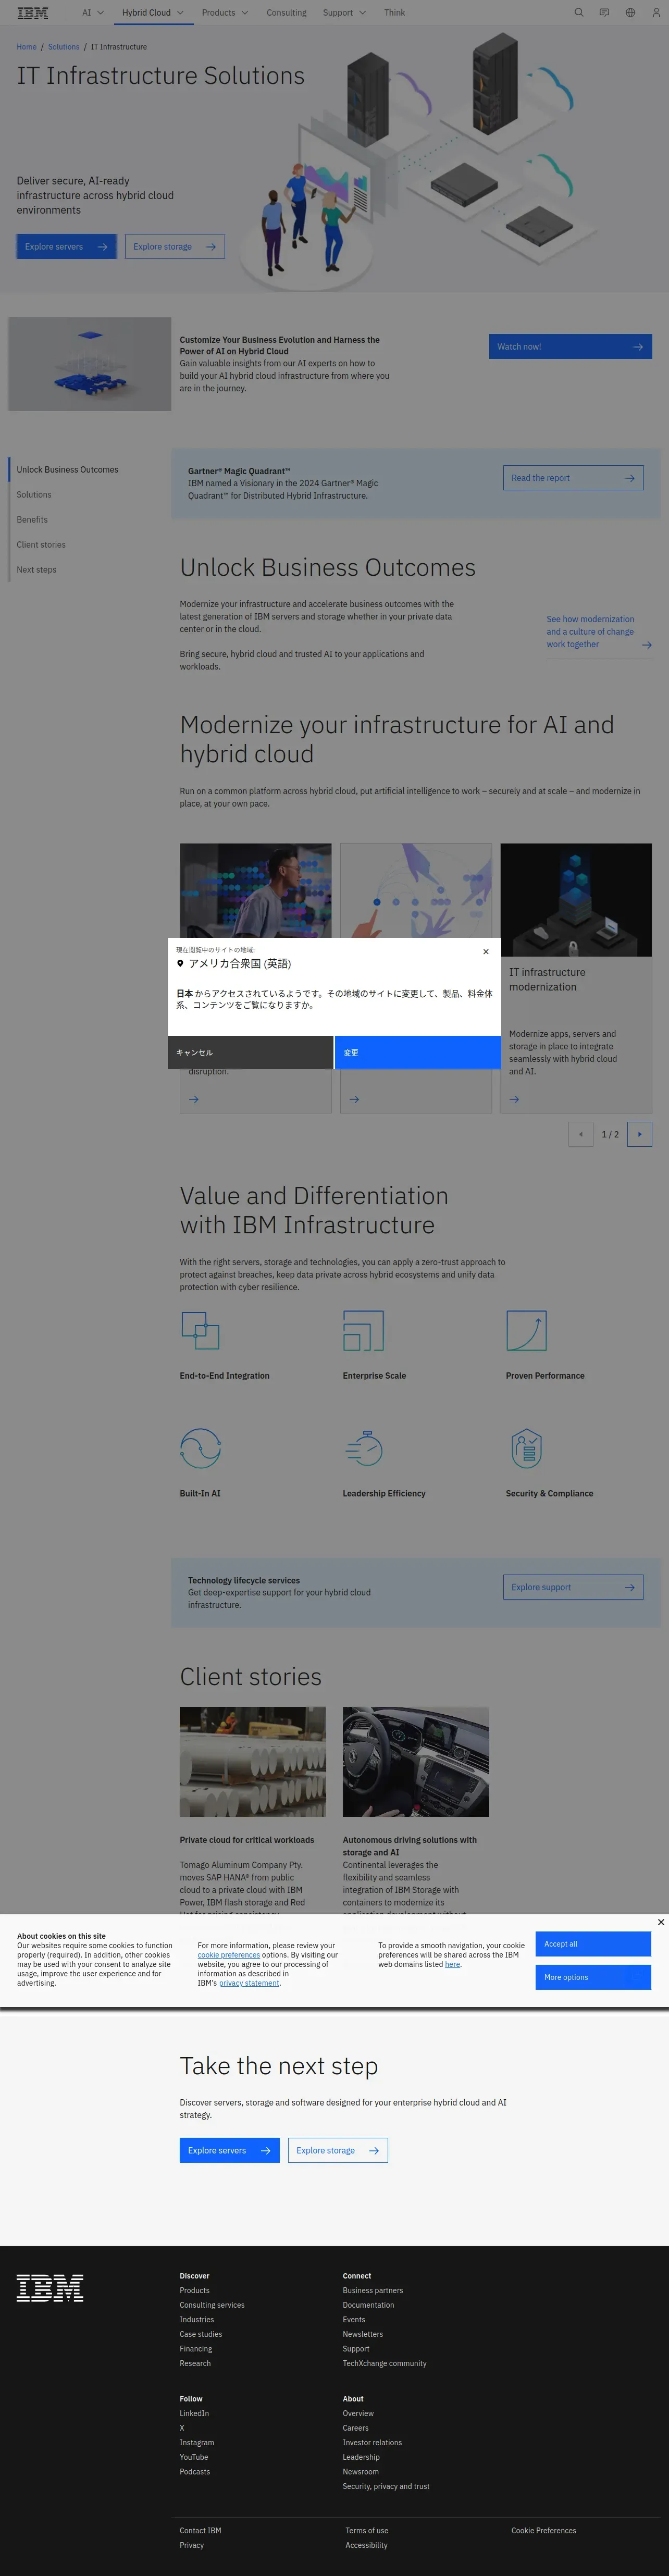669x2576 pixels.
Task: Click Read the report button
Action: tap(573, 478)
